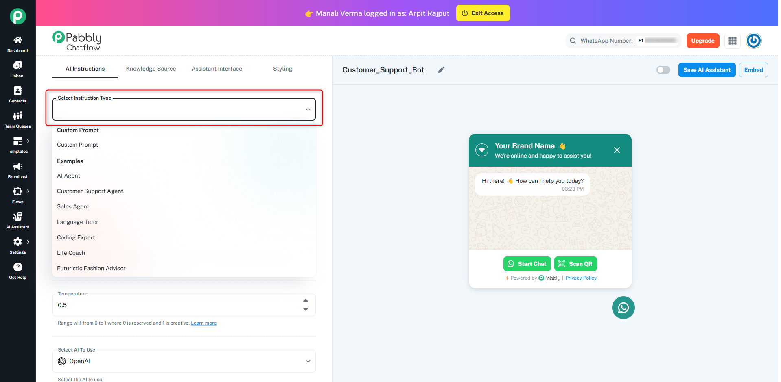Image resolution: width=781 pixels, height=382 pixels.
Task: Click the floating WhatsApp bubble icon
Action: point(623,308)
